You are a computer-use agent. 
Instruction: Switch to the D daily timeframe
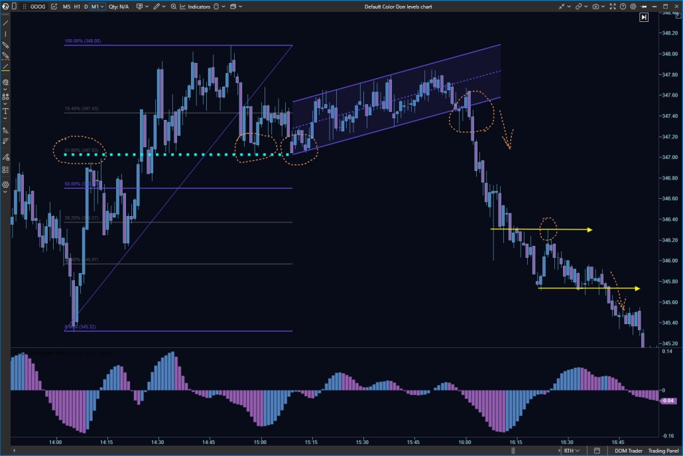click(x=86, y=7)
